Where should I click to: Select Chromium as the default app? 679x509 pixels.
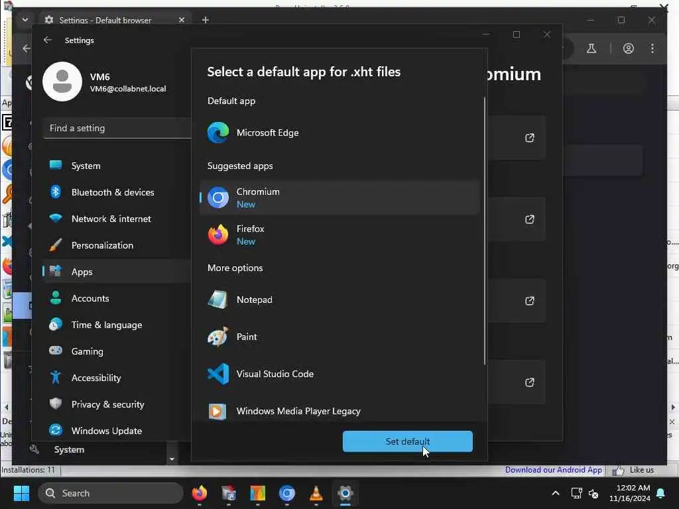339,198
